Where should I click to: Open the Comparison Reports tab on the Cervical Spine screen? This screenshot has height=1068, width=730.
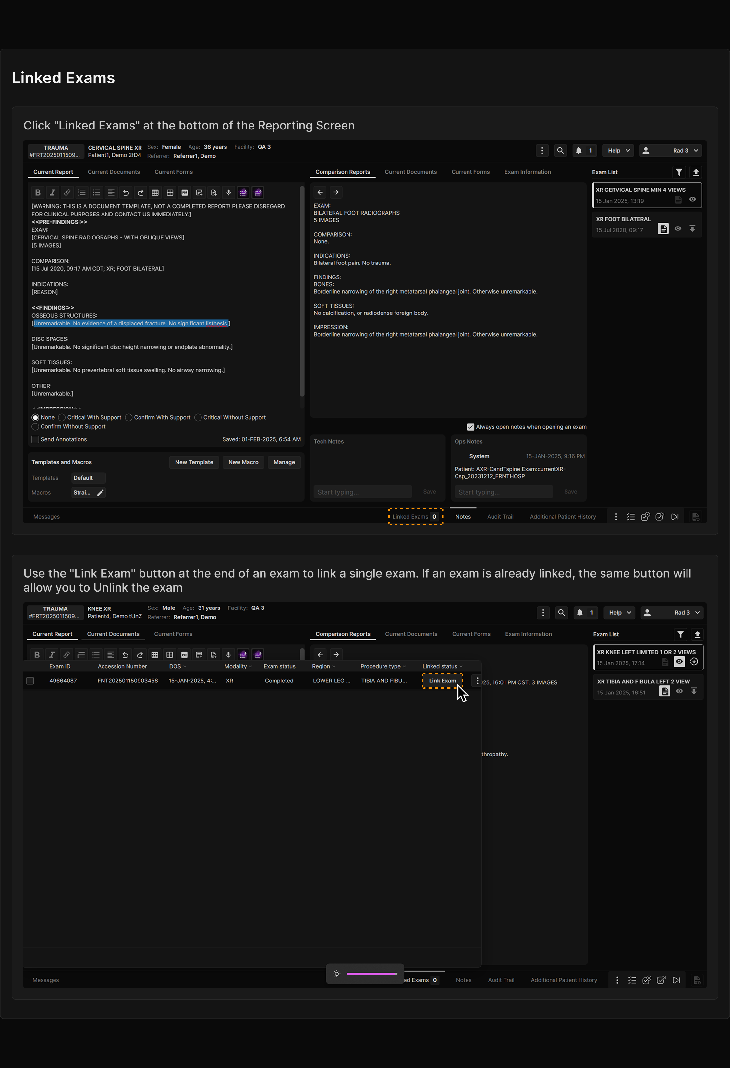pyautogui.click(x=343, y=172)
